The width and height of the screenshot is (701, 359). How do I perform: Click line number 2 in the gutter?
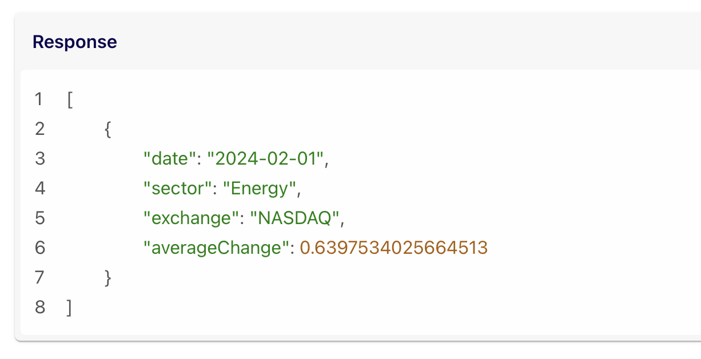click(39, 129)
